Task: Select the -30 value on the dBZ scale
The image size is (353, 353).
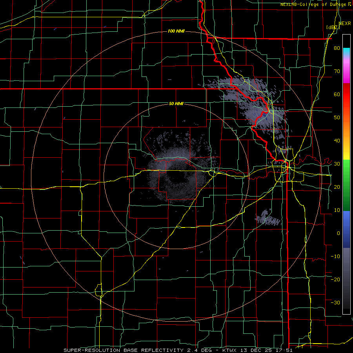Action: pyautogui.click(x=335, y=302)
